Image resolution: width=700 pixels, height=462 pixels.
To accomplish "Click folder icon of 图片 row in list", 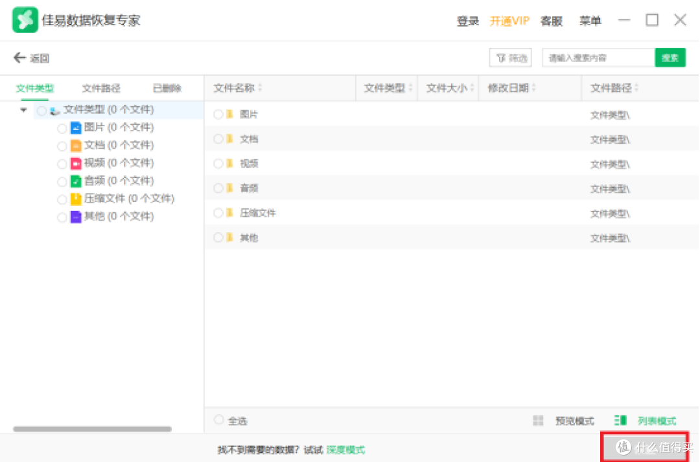I will click(x=230, y=115).
